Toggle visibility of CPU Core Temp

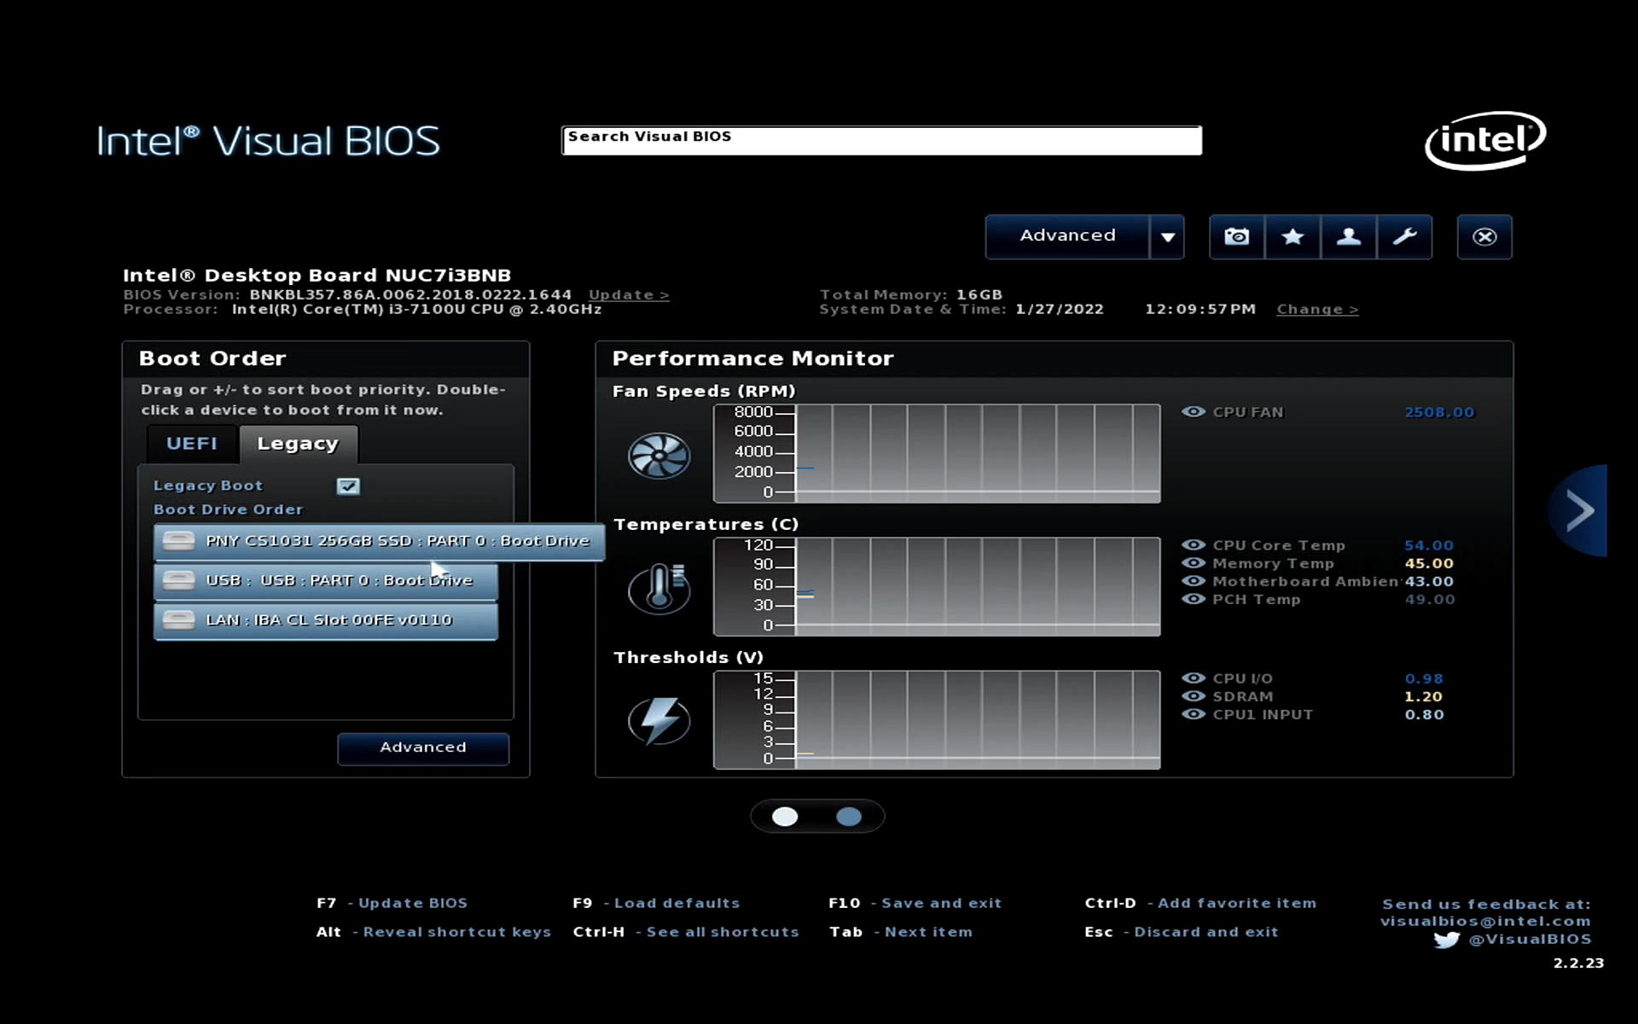click(1193, 544)
